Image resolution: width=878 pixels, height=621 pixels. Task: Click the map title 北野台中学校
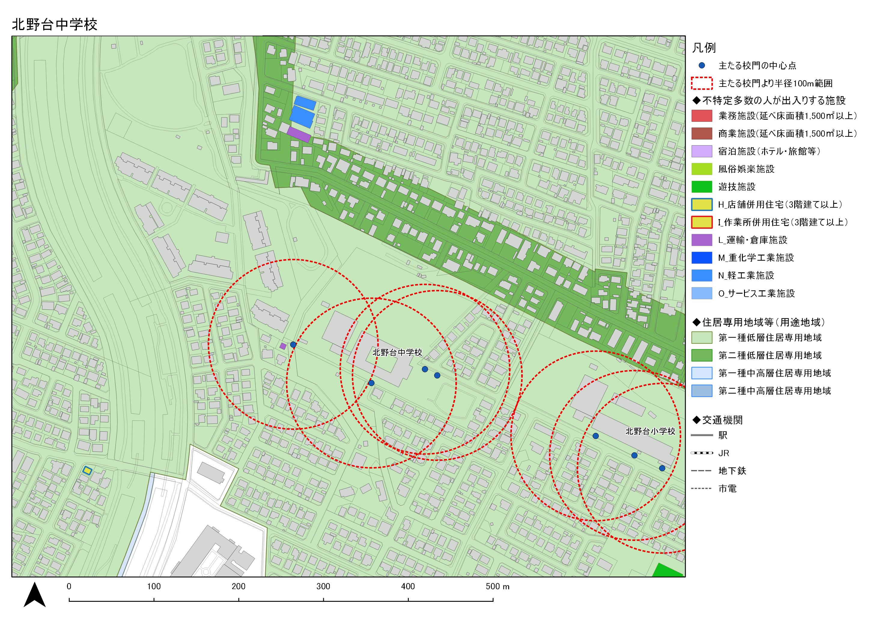point(55,24)
